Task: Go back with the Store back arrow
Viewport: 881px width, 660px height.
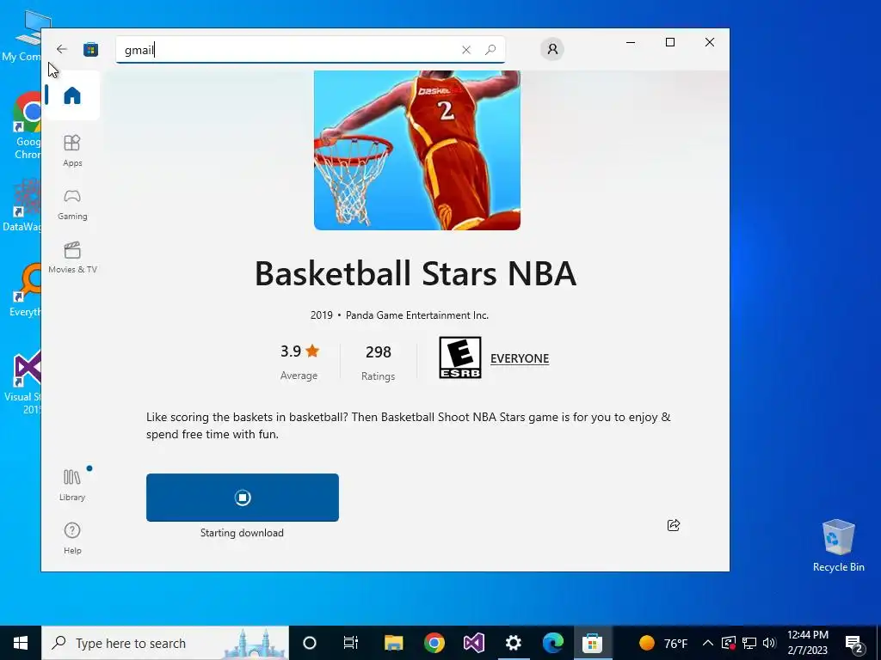Action: (62, 49)
